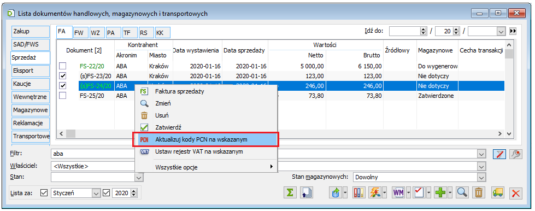This screenshot has height=211, width=535.
Task: Select Aktualizuj kody PCN na wskazanym
Action: 206,139
